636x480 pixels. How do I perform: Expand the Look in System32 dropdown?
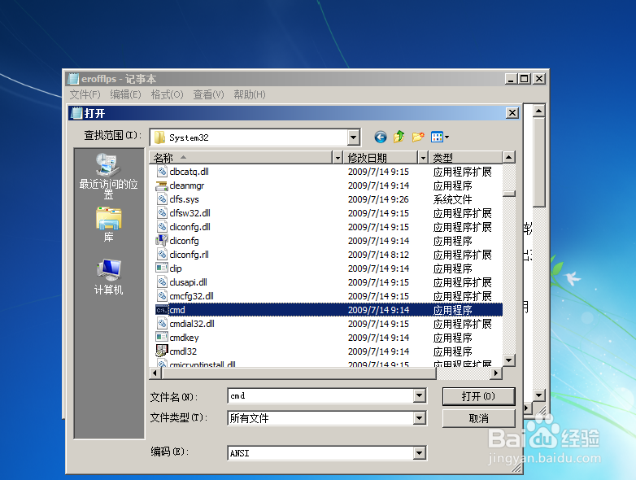(354, 137)
